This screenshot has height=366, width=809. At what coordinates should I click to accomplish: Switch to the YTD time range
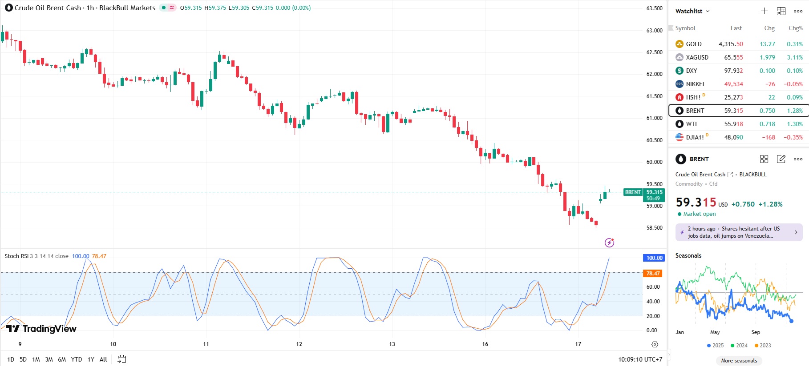77,359
